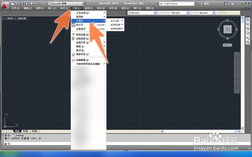Select 工作空间 in Tools menu
252x157 pixels.
click(88, 13)
